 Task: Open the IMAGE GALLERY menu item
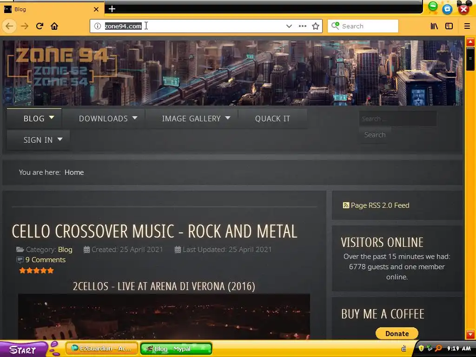pos(191,119)
